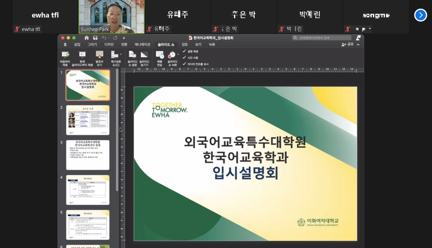Viewport: 432px width, 248px height.
Task: Click the 현재 슬라이드부터 재생 icon
Action: pos(82,55)
